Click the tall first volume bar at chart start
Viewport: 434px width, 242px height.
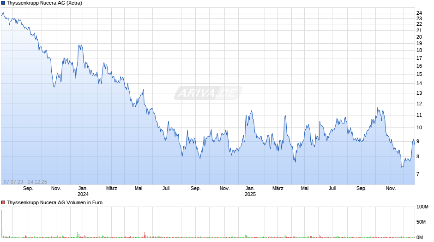(2, 224)
